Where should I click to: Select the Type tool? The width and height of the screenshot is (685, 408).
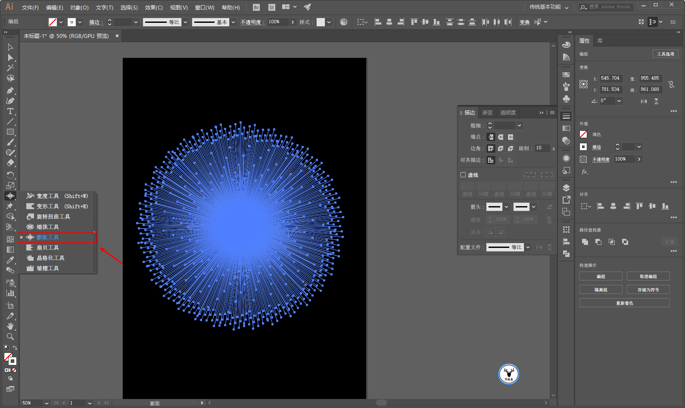click(10, 111)
